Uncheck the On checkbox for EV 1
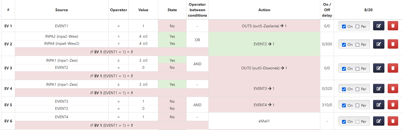This screenshot has width=402, height=130. coord(344,26)
